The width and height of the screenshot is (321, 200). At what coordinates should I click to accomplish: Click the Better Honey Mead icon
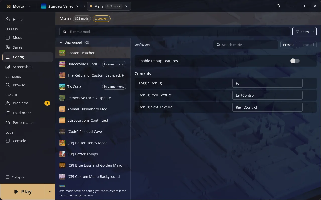point(62,143)
